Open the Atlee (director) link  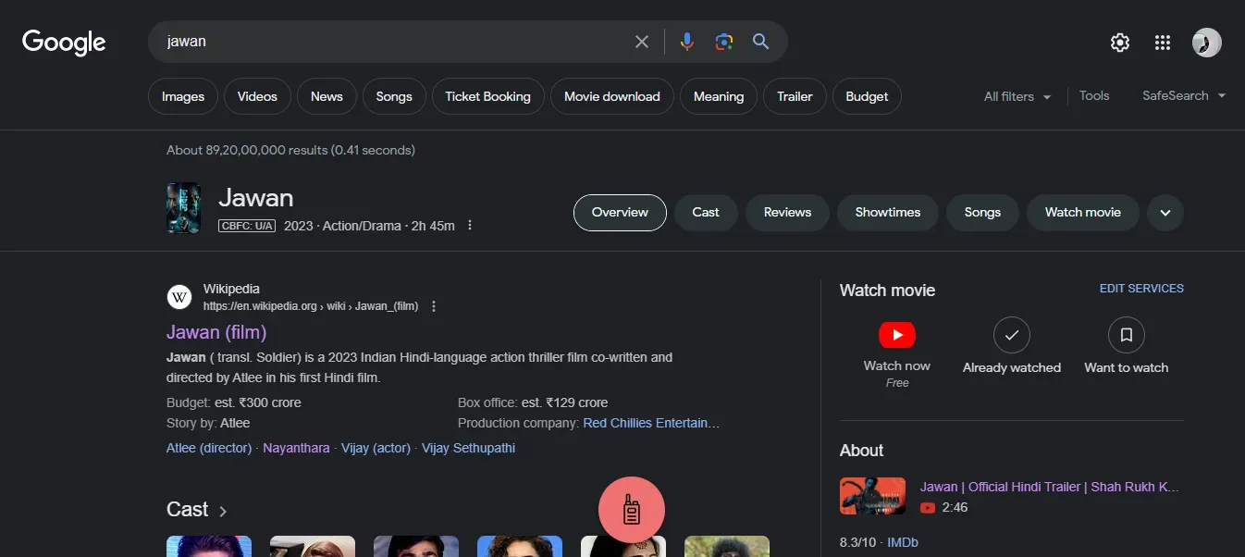pyautogui.click(x=209, y=448)
